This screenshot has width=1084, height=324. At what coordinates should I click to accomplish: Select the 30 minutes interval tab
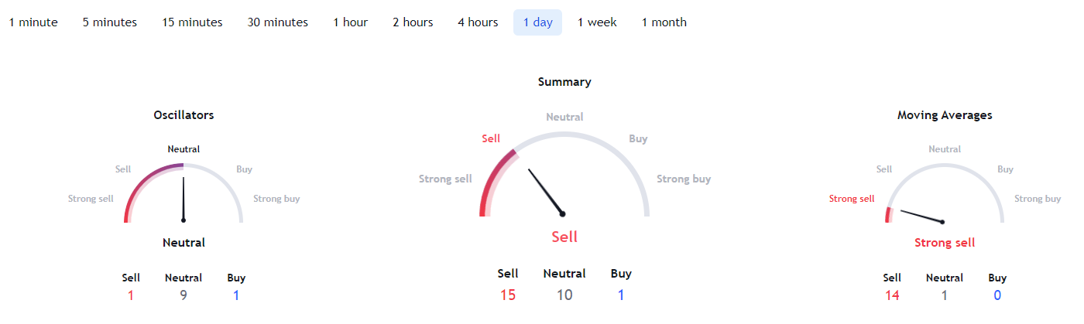pos(278,22)
